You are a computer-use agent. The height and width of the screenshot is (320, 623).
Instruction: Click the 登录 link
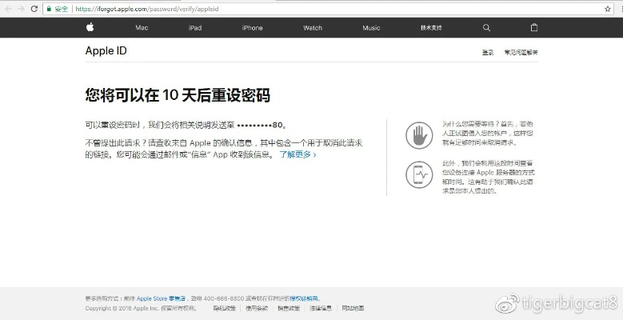(488, 53)
